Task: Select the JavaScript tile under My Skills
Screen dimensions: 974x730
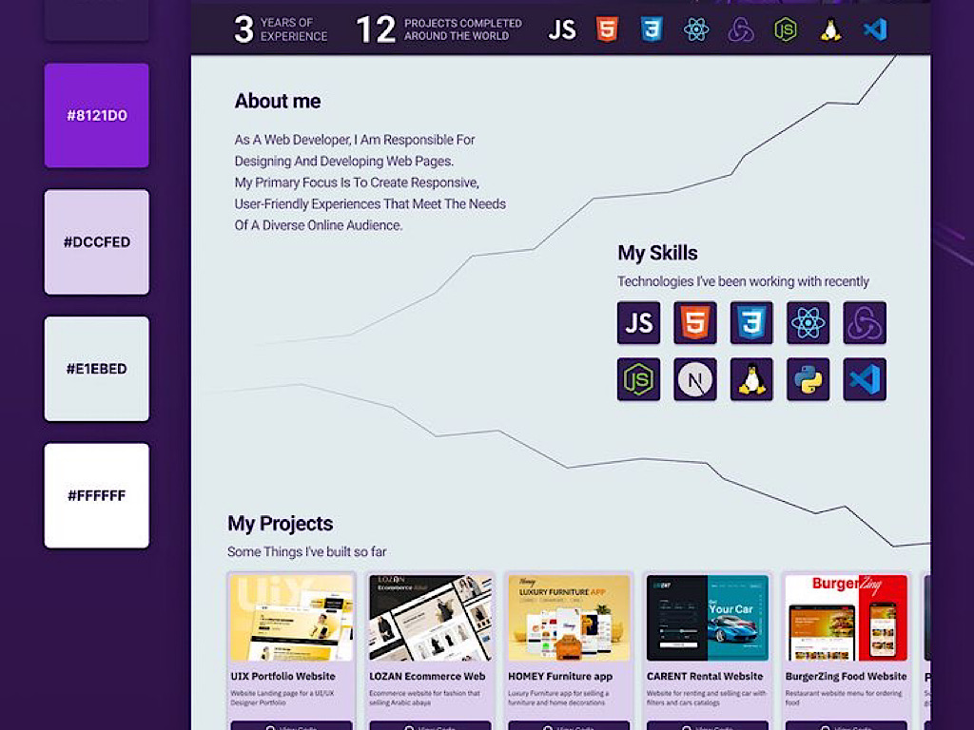Action: click(x=638, y=323)
